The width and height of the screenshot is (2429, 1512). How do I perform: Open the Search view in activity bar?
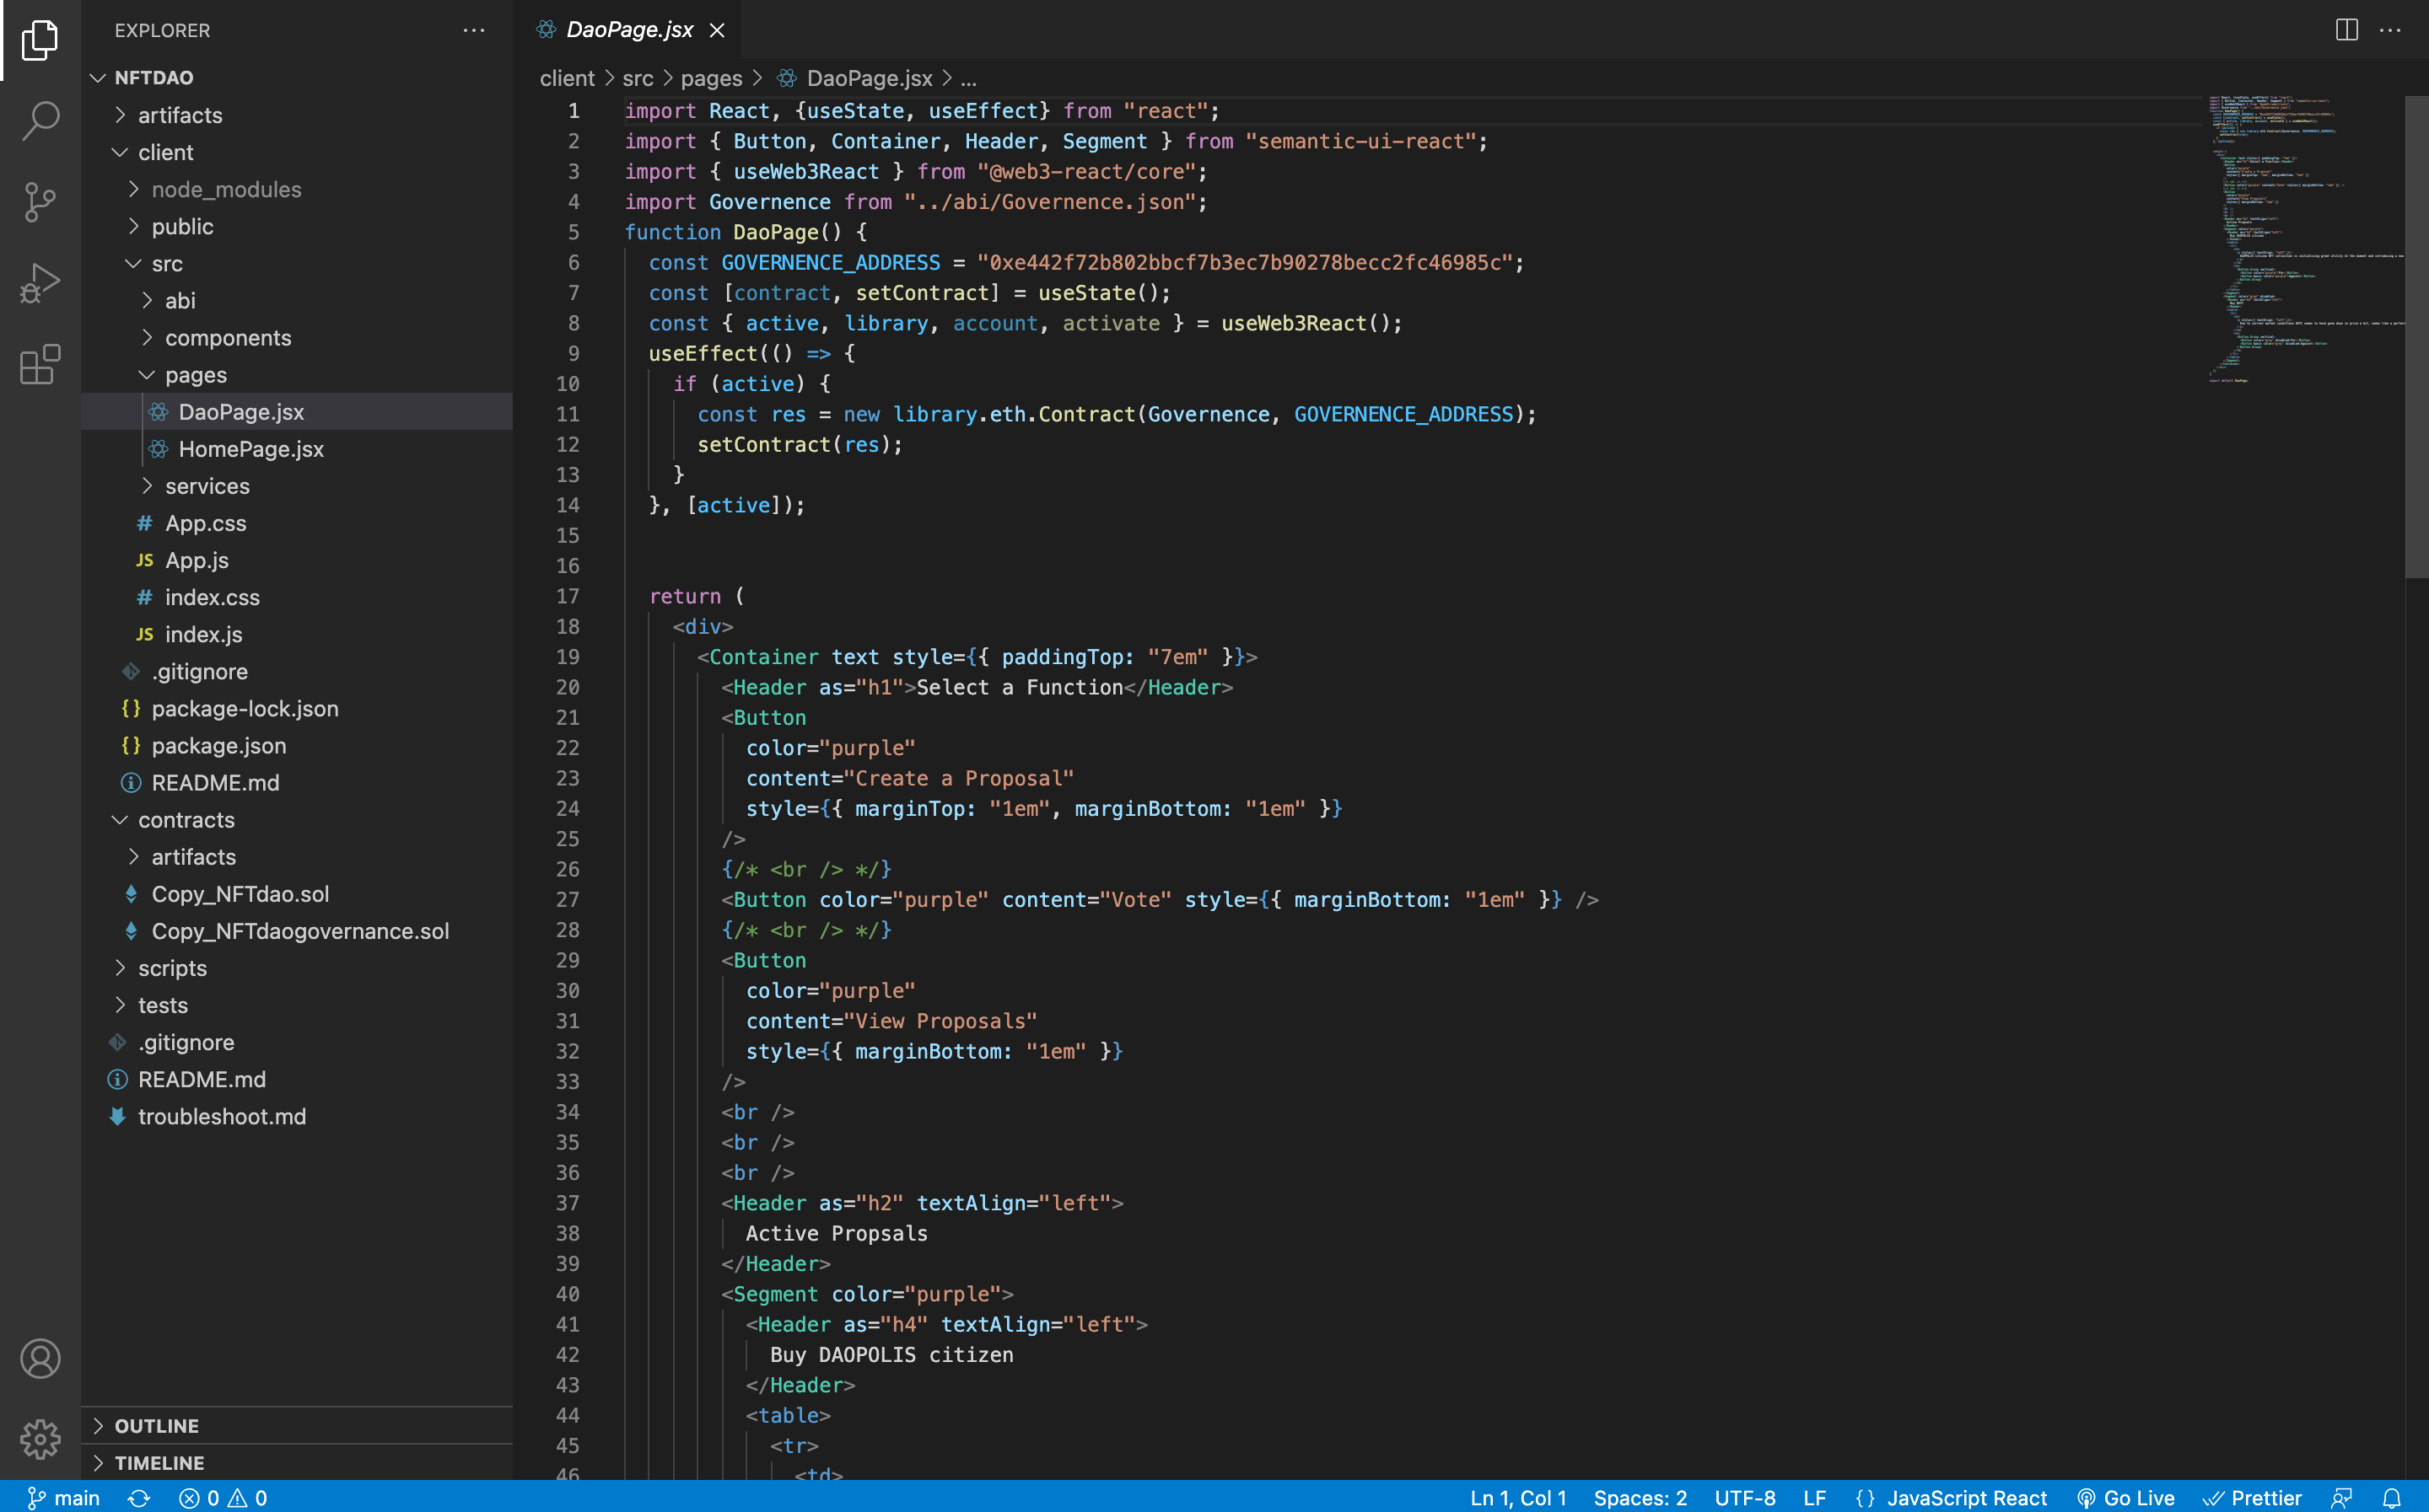pos(40,121)
